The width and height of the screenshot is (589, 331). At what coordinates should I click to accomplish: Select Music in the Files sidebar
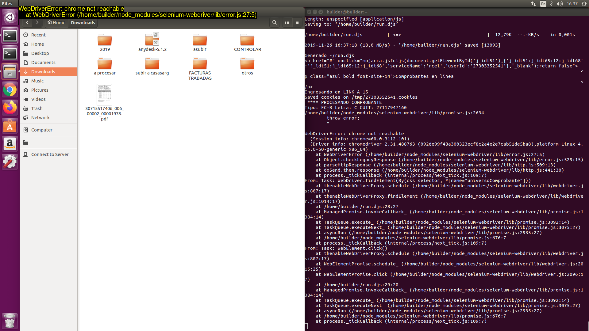click(x=49, y=81)
